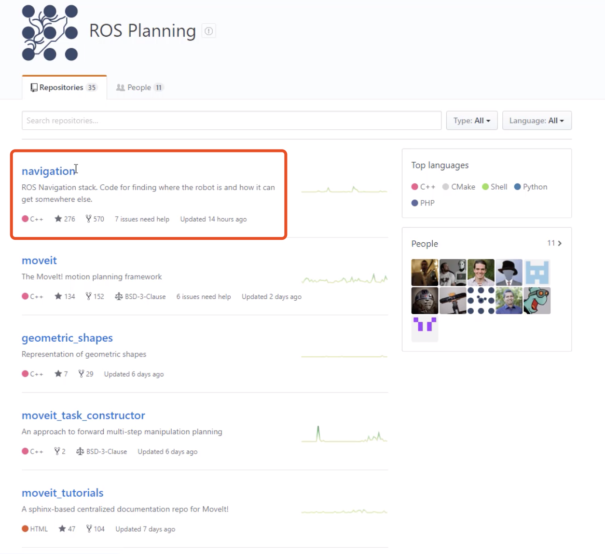Image resolution: width=605 pixels, height=554 pixels.
Task: Open the smiling man avatar
Action: (x=481, y=272)
